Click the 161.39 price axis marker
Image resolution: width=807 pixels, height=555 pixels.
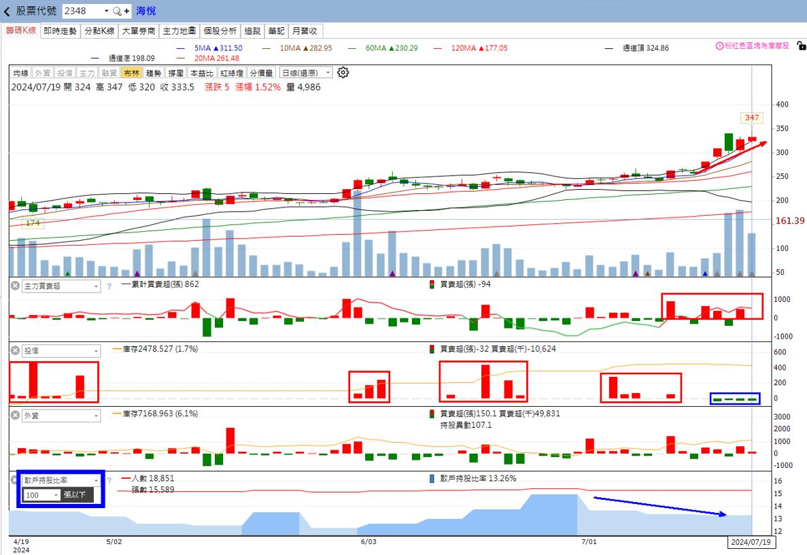pyautogui.click(x=790, y=220)
